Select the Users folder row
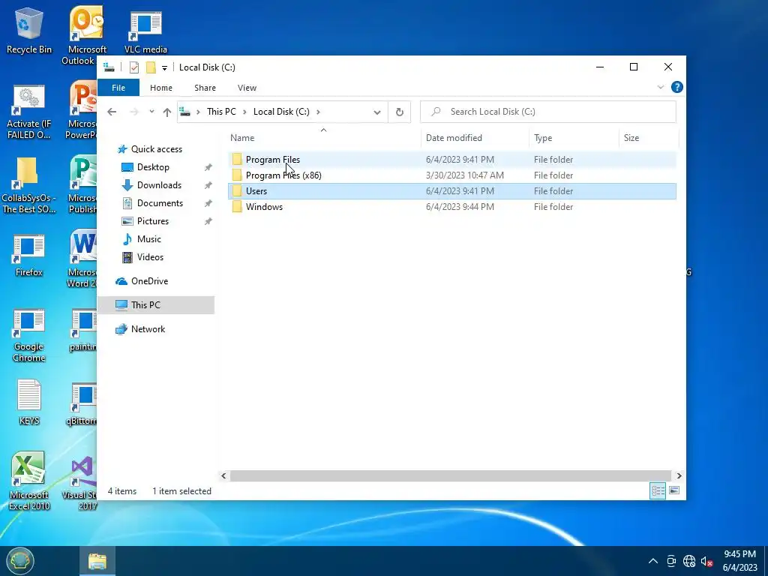 (x=451, y=191)
